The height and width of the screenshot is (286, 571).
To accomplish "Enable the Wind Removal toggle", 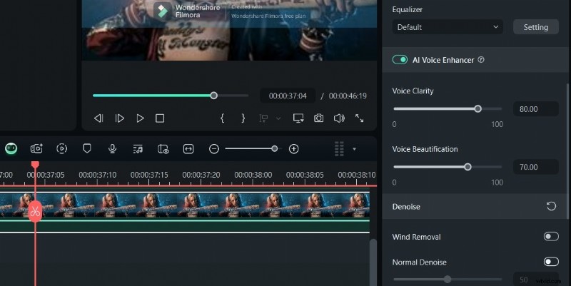I will 551,237.
